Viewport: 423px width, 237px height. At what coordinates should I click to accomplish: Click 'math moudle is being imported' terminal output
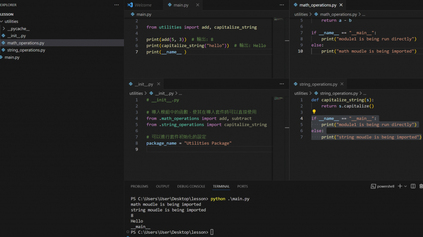click(166, 204)
